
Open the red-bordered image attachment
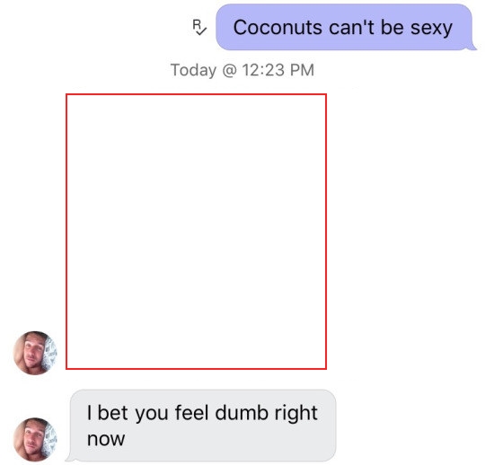[x=196, y=232]
